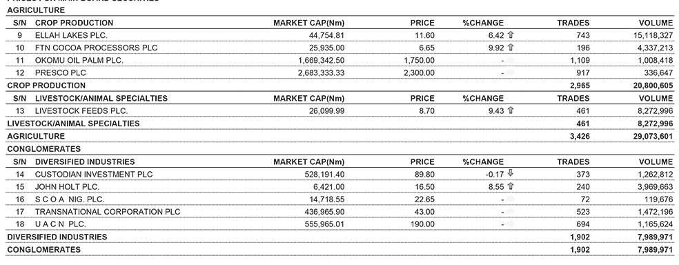Screen dimensions: 679x265
Task: Click the LIVESTOCK/ANIMAL SPECIALTIES section header
Action: pos(101,98)
